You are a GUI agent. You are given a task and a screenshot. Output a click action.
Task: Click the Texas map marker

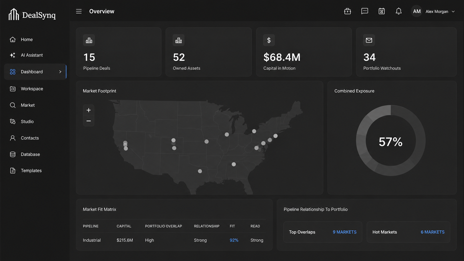(200, 171)
